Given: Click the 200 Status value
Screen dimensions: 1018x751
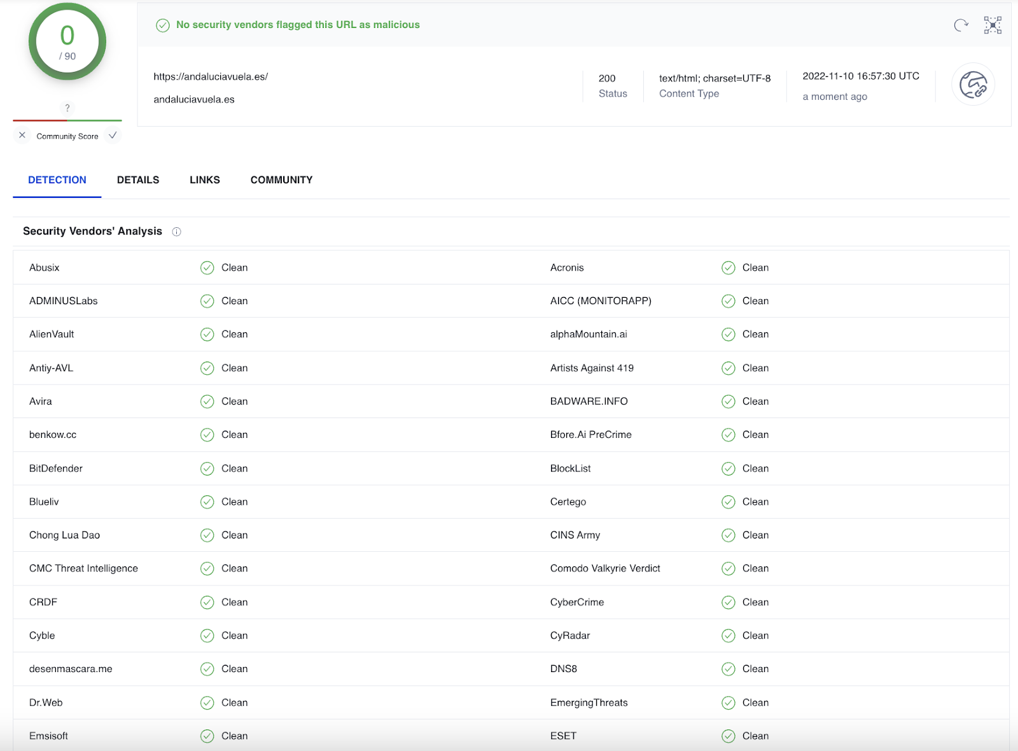Looking at the screenshot, I should coord(607,78).
